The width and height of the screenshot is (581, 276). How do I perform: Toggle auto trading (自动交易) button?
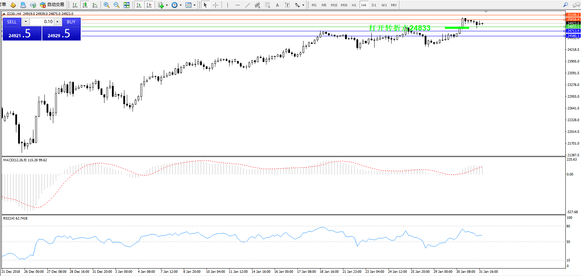pos(52,5)
